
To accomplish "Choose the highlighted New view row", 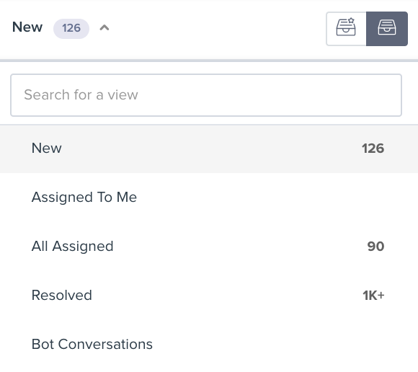I will pos(209,149).
